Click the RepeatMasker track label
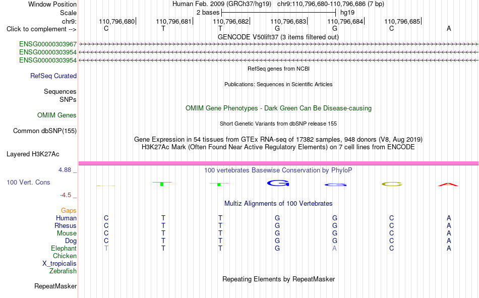Screen dimensions: 479x298 click(55, 286)
